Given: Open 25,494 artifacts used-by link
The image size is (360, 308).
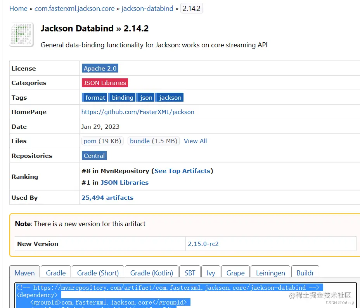Looking at the screenshot, I should 107,197.
